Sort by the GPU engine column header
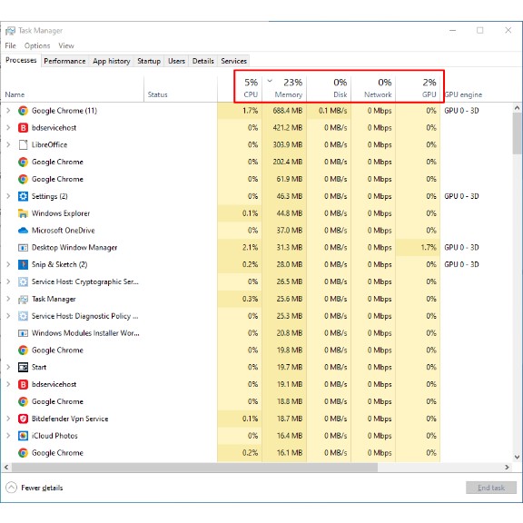Viewport: 523px width, 523px height. pyautogui.click(x=464, y=94)
